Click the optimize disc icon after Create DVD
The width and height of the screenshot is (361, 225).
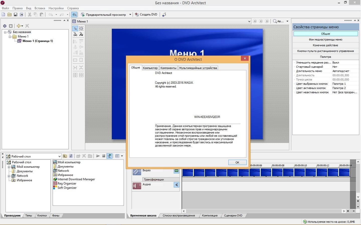[164, 14]
